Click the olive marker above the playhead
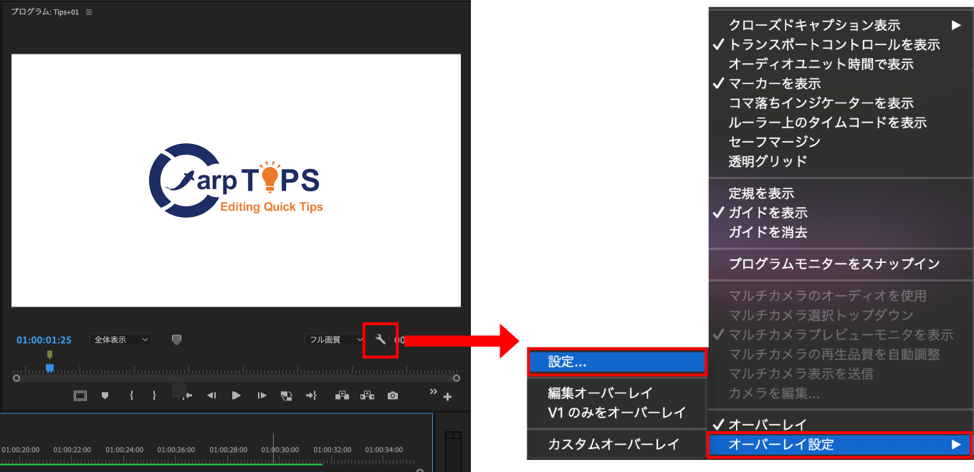 tap(49, 355)
